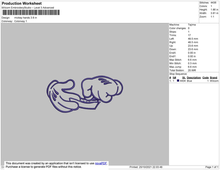Select the Width value 3.81 in
Viewport: 220px width, 170px height.
[214, 13]
